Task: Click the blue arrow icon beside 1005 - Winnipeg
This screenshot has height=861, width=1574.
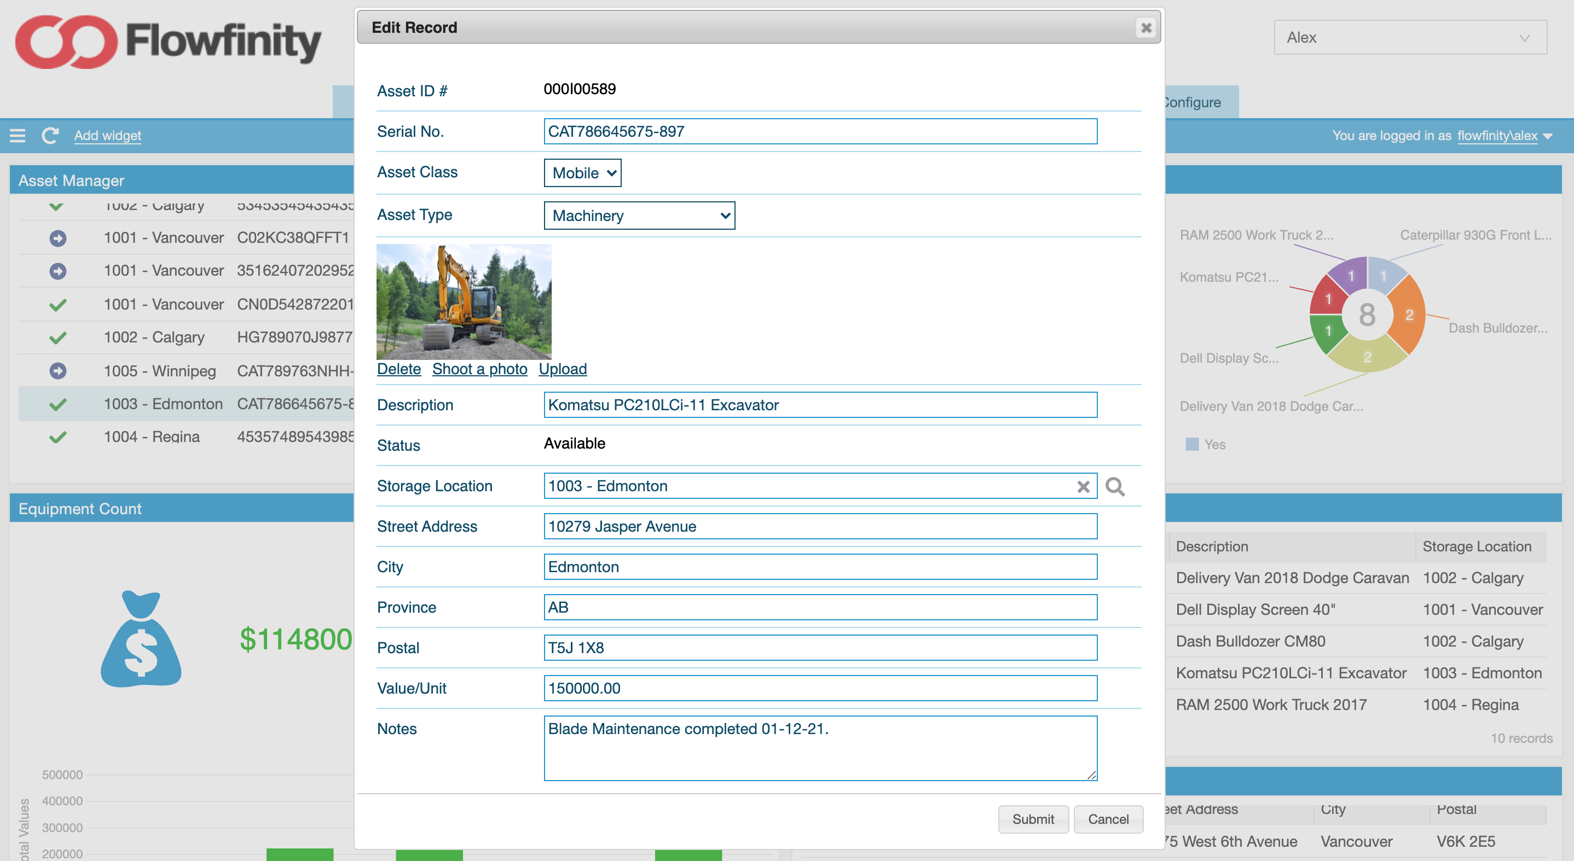Action: 57,370
